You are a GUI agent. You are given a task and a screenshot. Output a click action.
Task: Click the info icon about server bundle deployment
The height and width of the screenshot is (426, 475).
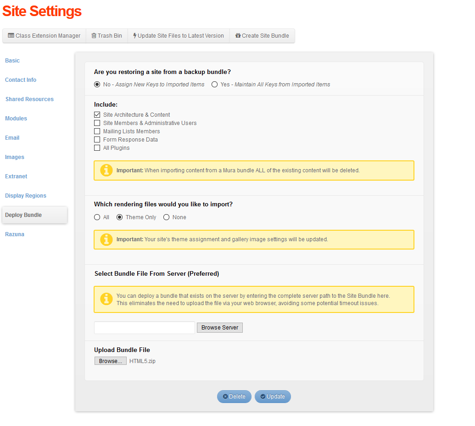point(106,299)
